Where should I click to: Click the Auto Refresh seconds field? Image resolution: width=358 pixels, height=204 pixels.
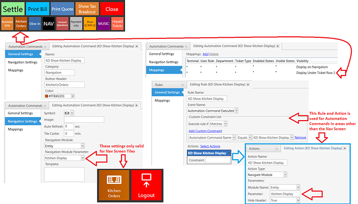click(69, 126)
